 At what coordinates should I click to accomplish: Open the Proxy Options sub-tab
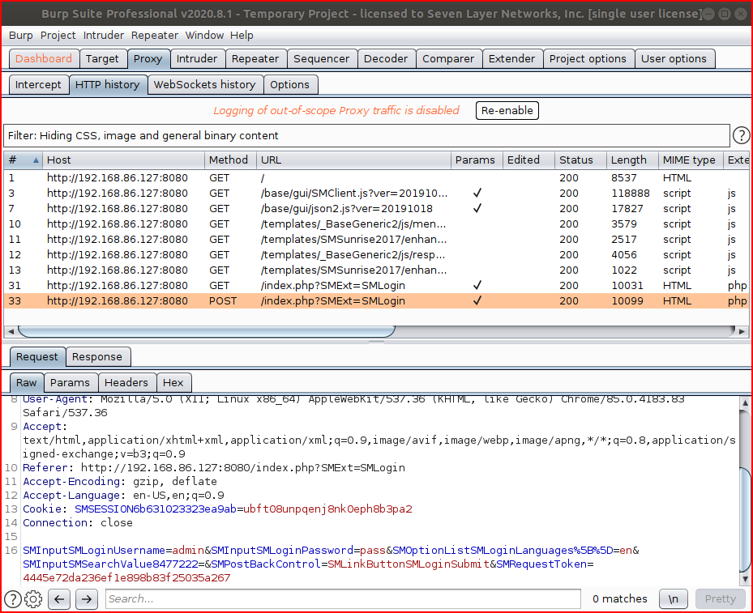[289, 85]
